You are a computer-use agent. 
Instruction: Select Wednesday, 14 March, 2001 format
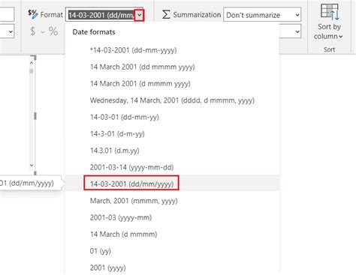[172, 100]
